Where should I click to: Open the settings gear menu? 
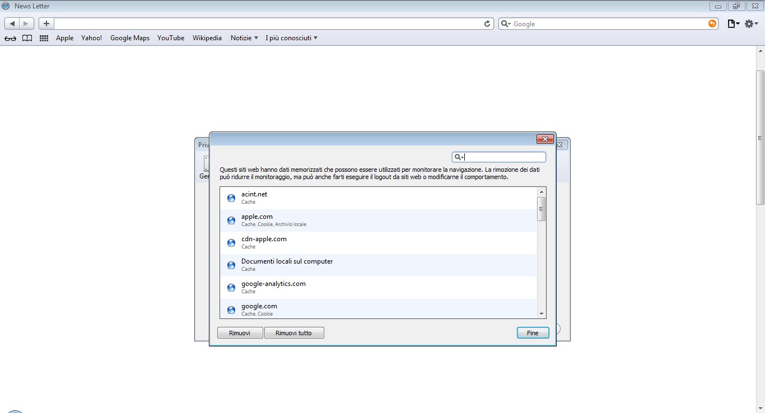(x=751, y=24)
